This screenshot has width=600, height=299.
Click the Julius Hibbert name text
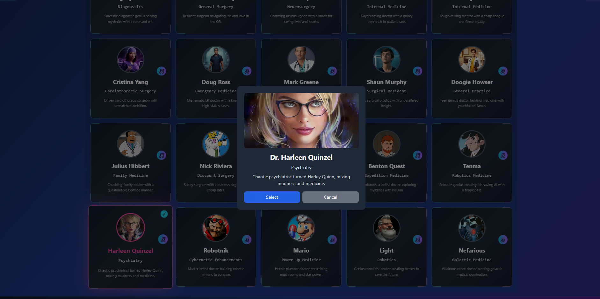click(x=131, y=166)
